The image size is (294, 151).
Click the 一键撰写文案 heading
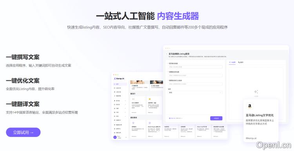pos(23,57)
